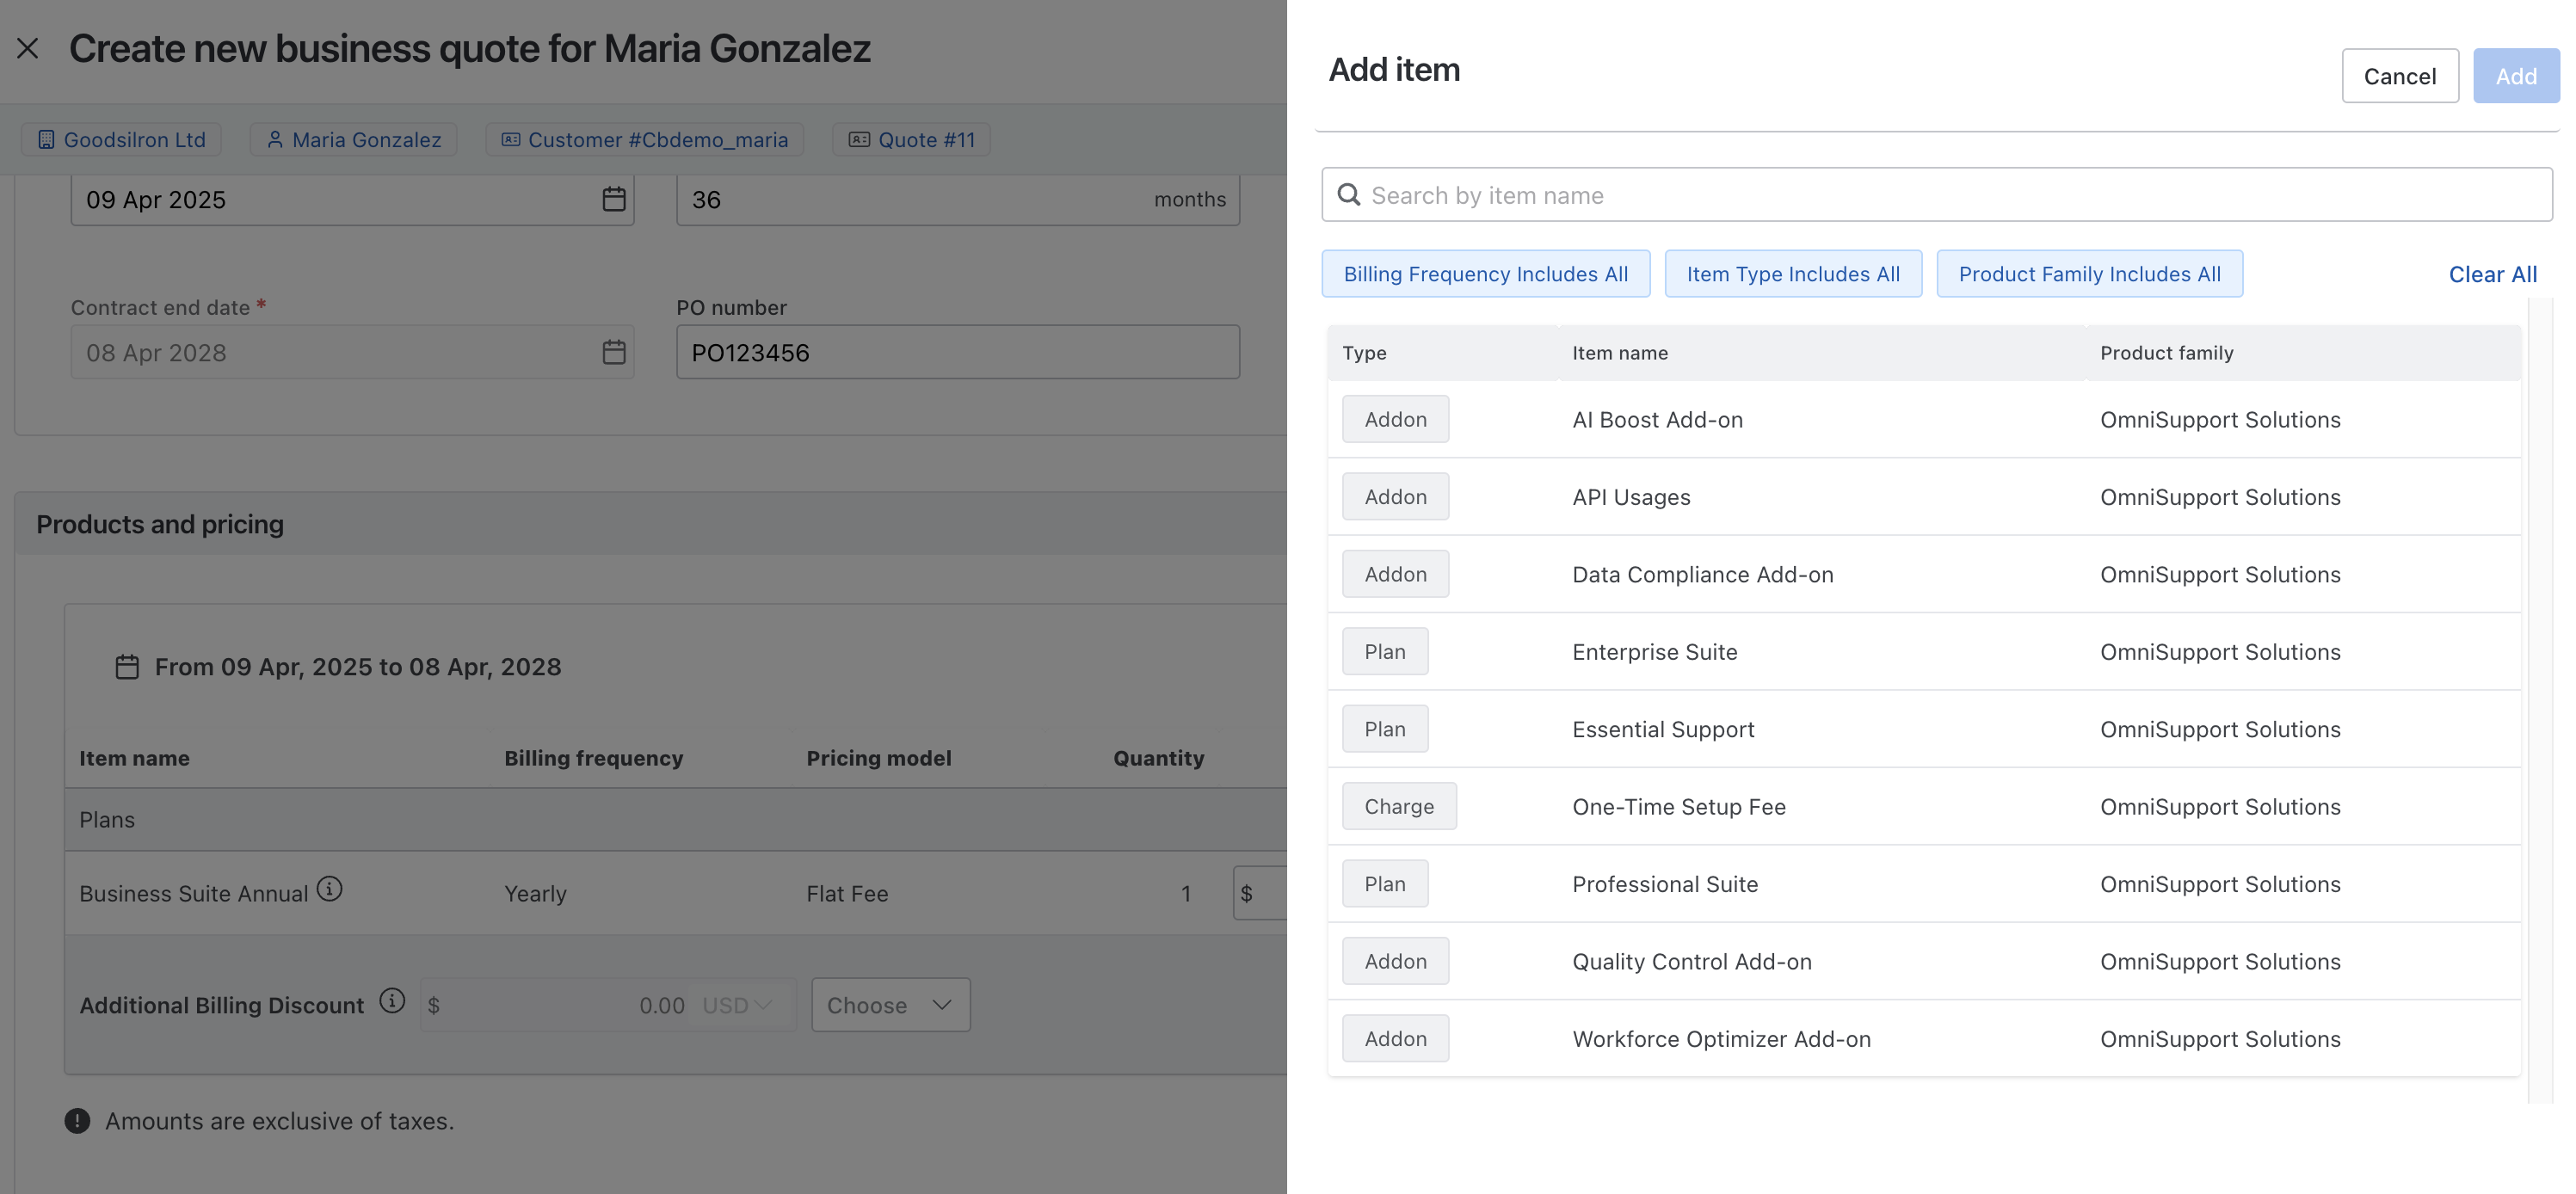The width and height of the screenshot is (2576, 1194).
Task: Click info icon next to Additional Billing Discount
Action: (392, 1001)
